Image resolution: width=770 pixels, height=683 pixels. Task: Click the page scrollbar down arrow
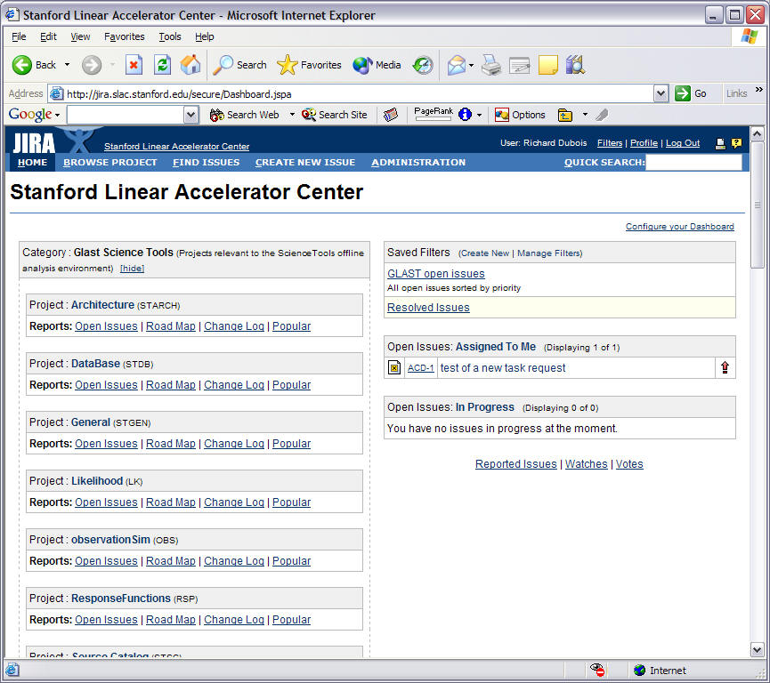click(757, 649)
